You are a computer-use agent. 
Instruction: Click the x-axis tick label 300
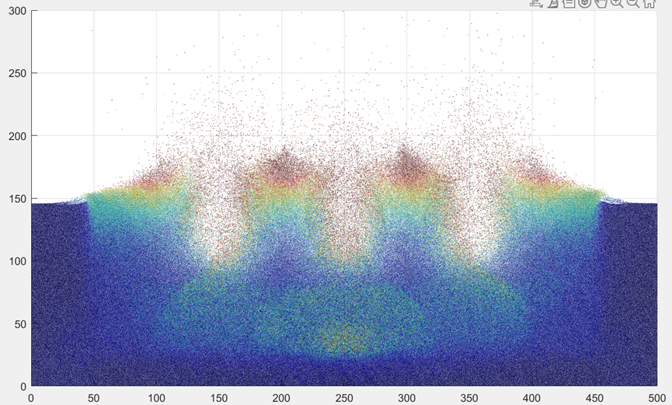(x=406, y=398)
